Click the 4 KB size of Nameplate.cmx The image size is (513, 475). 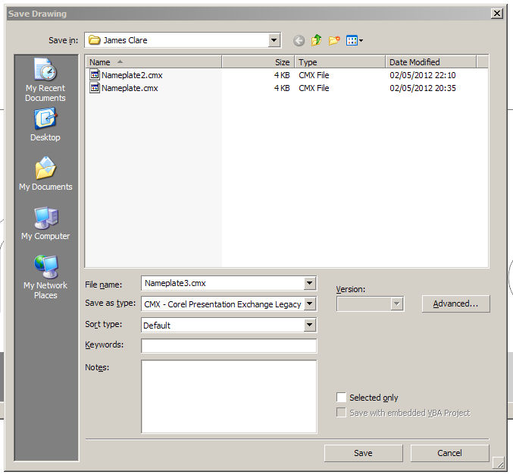coord(282,88)
